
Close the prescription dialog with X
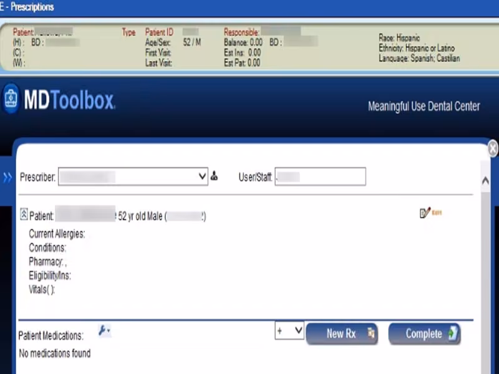(493, 148)
